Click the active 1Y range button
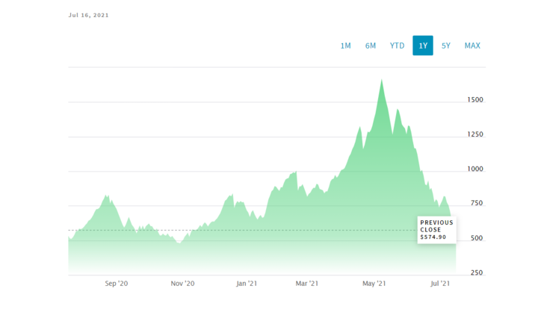Screen dimensions: 538x309 [423, 46]
